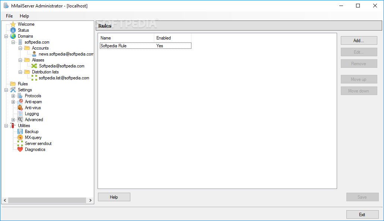Collapse the softpedia.com domain node
This screenshot has width=384, height=221.
pyautogui.click(x=13, y=42)
